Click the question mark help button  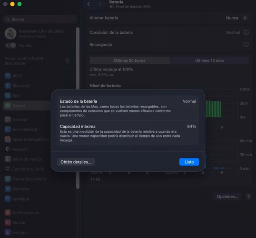[248, 197]
